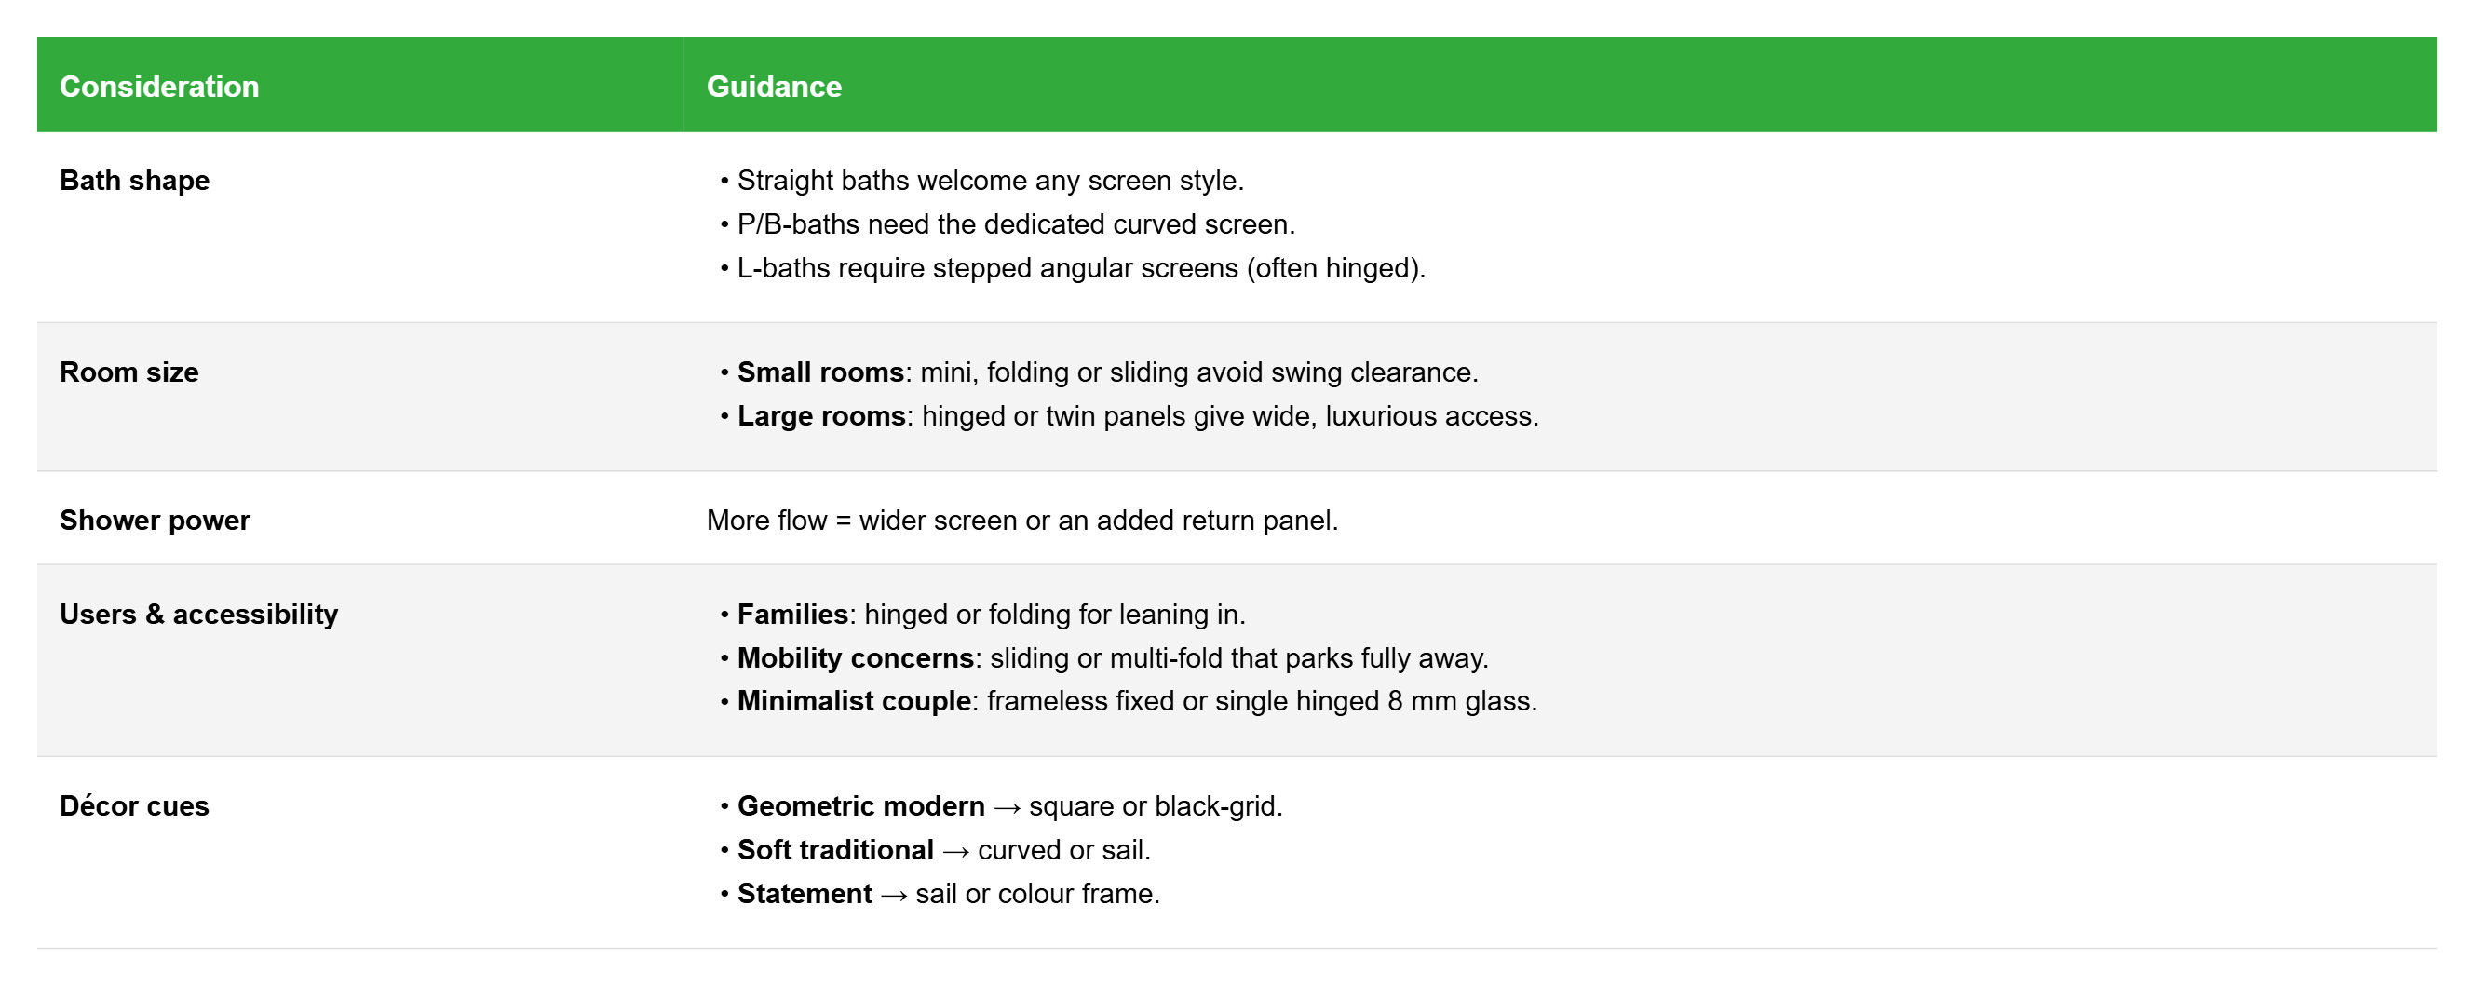Click the sail or colour frame text
The image size is (2475, 987).
[x=1037, y=894]
